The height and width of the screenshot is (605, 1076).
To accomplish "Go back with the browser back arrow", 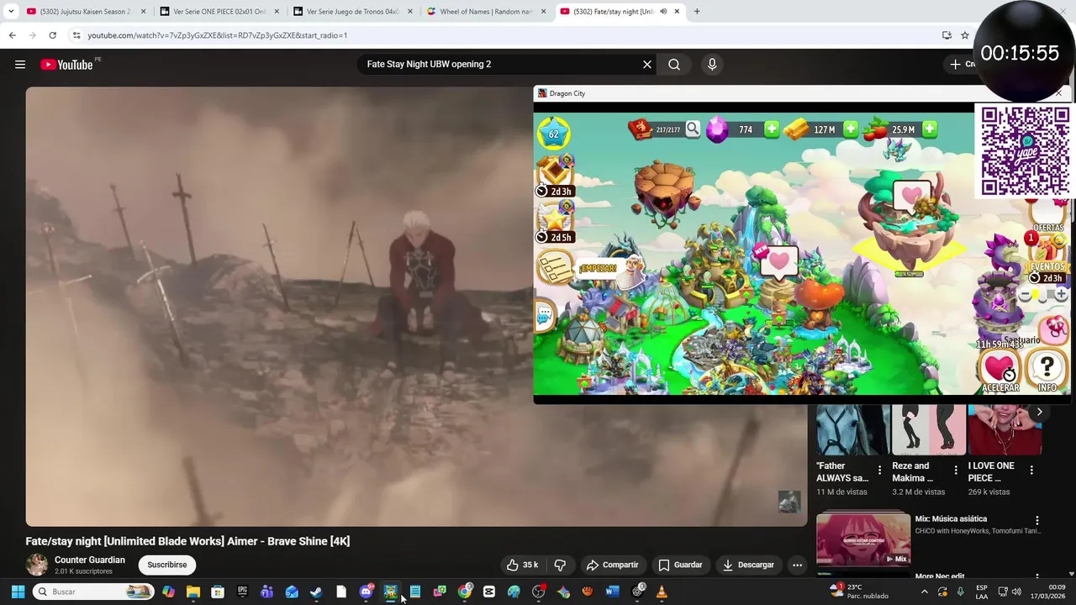I will tap(12, 35).
